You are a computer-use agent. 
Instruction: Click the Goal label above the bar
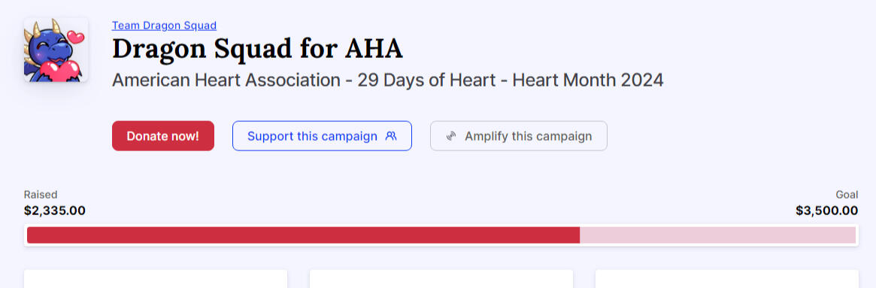(x=847, y=195)
